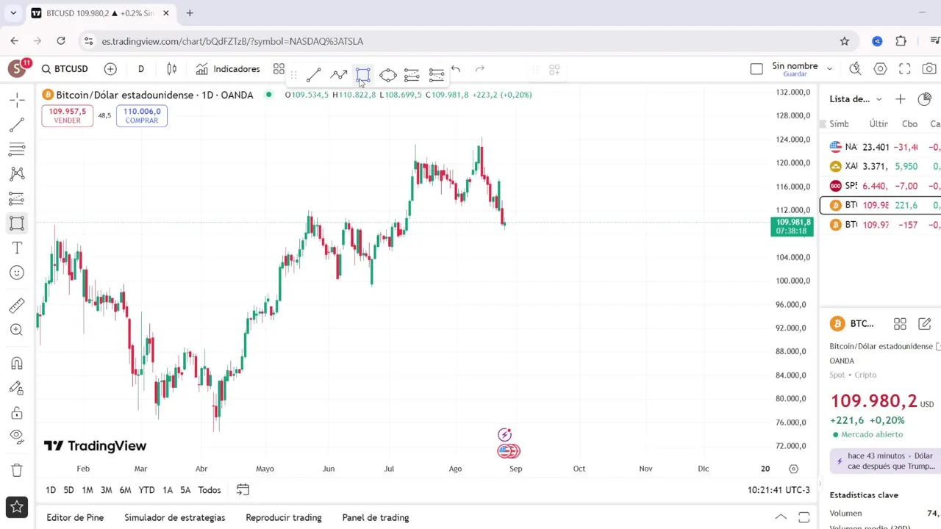Click the VENDER sell button
941x529 pixels.
pyautogui.click(x=68, y=115)
